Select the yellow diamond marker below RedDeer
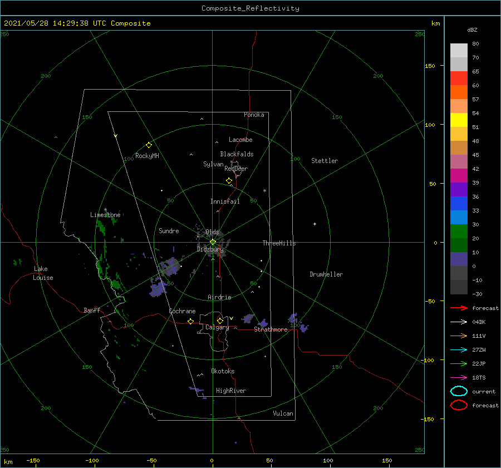Image resolution: width=501 pixels, height=468 pixels. pos(229,180)
